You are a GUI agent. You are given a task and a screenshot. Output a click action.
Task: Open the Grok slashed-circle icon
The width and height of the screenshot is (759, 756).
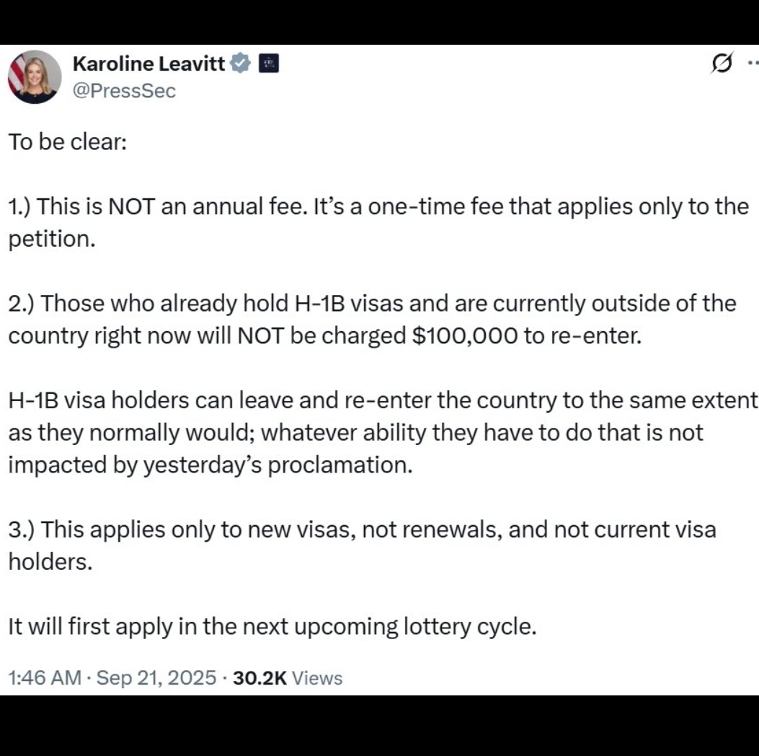click(722, 63)
